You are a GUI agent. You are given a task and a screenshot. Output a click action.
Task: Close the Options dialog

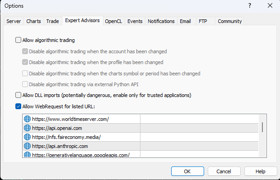270,6
